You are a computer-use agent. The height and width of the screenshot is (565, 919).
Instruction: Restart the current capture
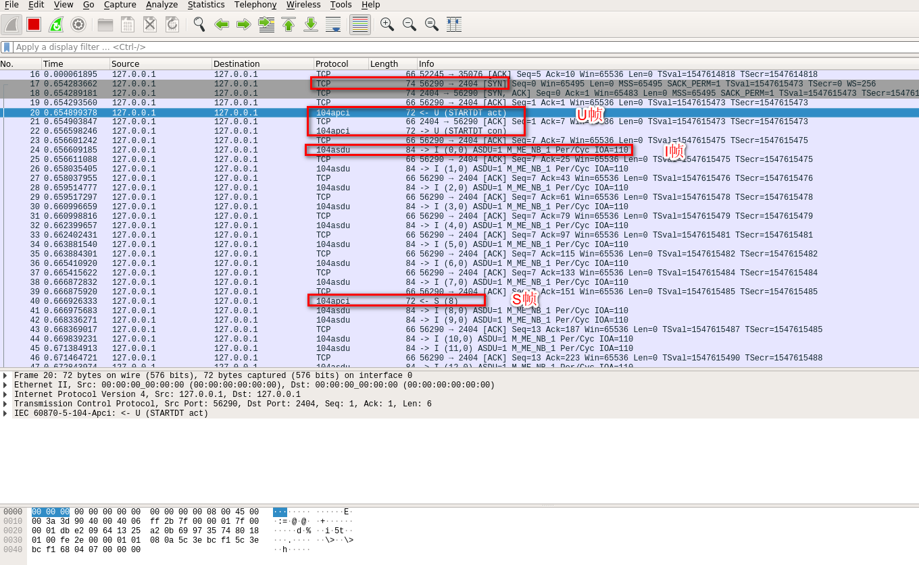pos(56,24)
